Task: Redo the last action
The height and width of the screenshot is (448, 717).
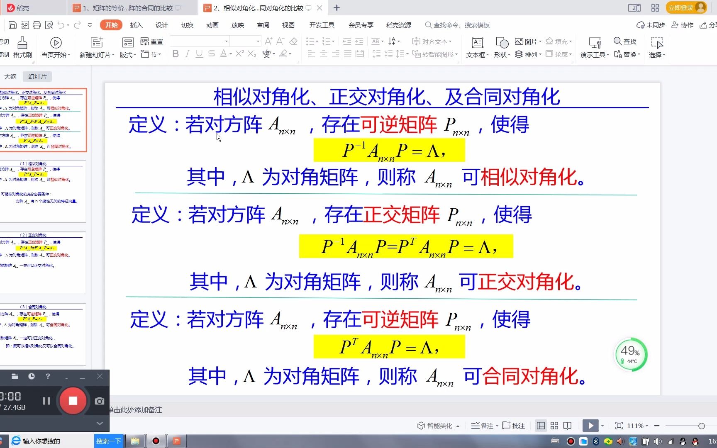Action: click(77, 25)
